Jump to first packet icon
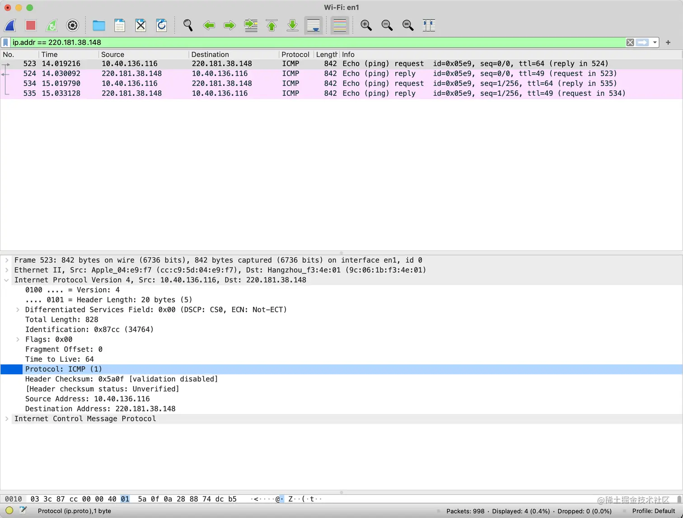This screenshot has width=683, height=518. click(271, 25)
